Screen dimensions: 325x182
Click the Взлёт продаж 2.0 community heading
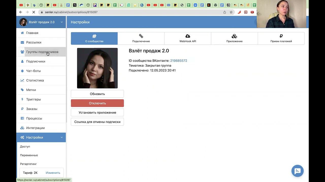[x=149, y=51]
